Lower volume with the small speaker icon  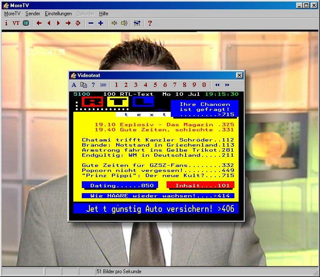(114, 23)
